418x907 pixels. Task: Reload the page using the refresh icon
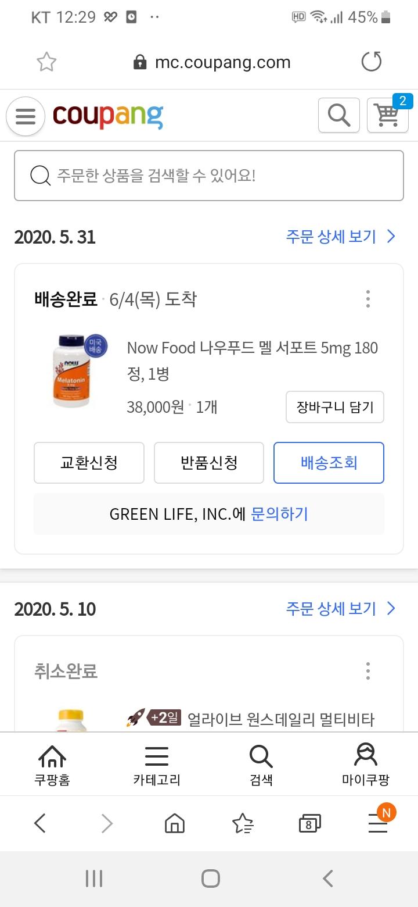(x=372, y=62)
